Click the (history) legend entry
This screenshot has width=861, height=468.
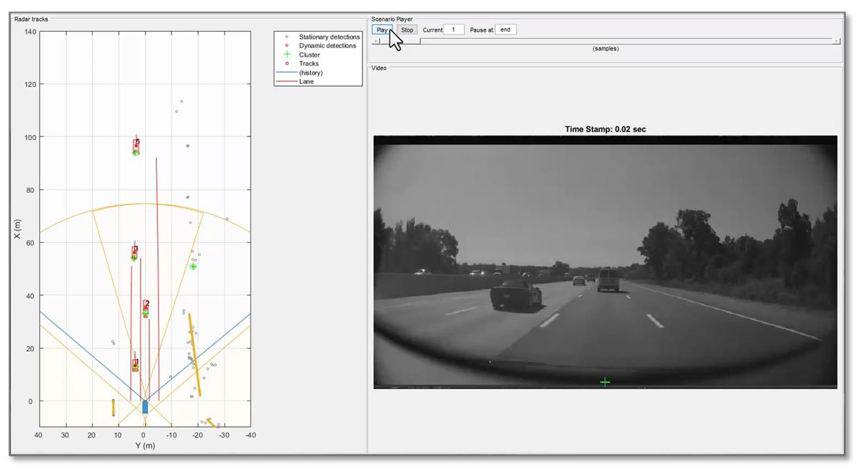point(311,72)
